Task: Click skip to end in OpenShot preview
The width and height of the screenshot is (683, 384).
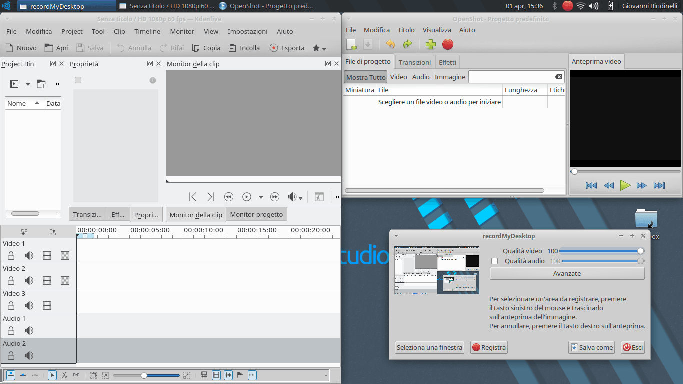Action: point(659,186)
